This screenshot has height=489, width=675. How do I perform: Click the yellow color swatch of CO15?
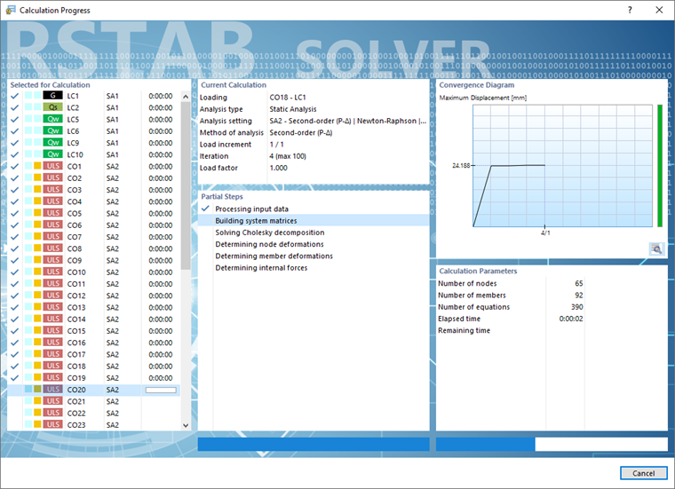pos(37,330)
